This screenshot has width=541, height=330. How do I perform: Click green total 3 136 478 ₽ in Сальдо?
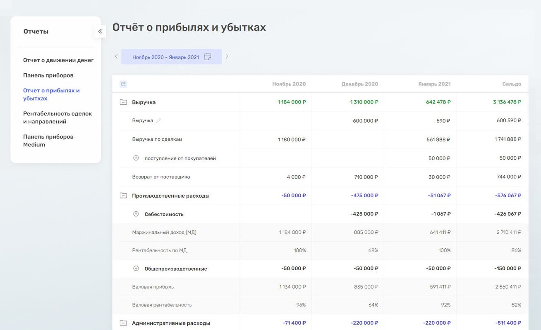tap(507, 102)
